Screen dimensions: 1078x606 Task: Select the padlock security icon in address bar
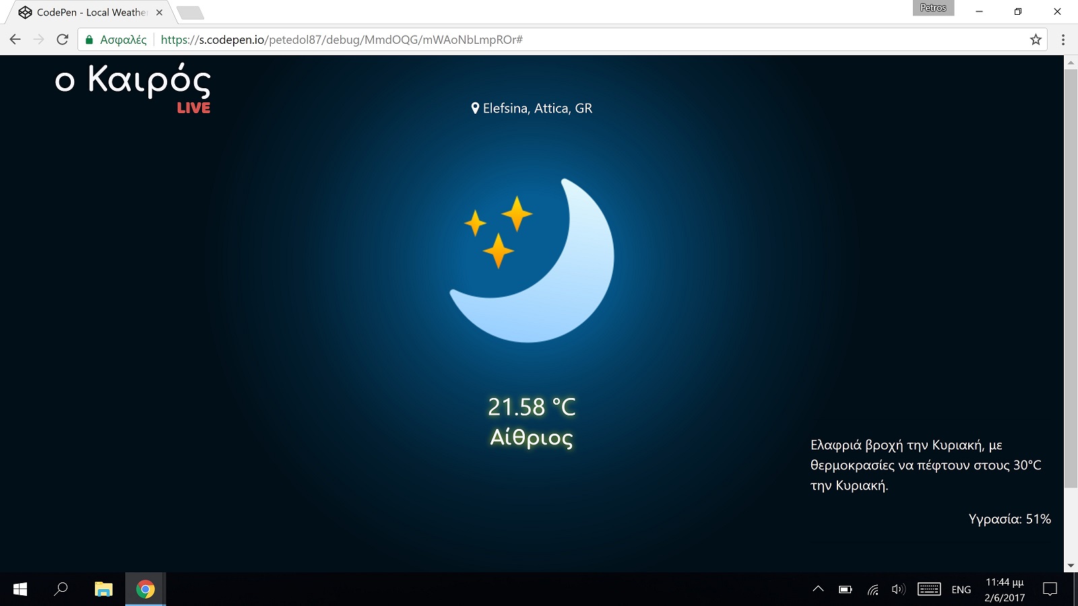pyautogui.click(x=90, y=39)
